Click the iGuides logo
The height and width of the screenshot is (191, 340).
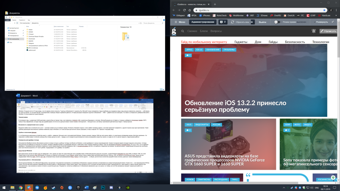pos(174,31)
